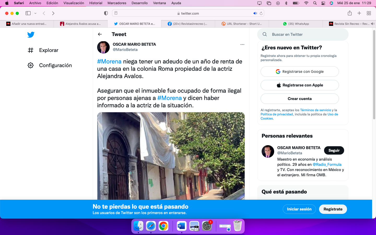Click the Buscar en Twitter search field
The height and width of the screenshot is (235, 376).
303,34
